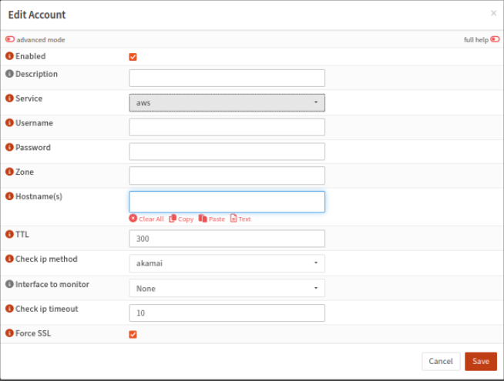
Task: Paste into the hostnames field
Action: [211, 219]
